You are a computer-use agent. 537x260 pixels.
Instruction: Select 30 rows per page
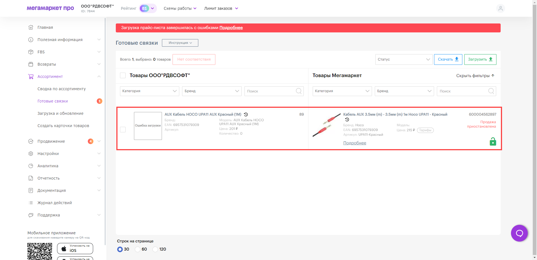click(x=120, y=249)
